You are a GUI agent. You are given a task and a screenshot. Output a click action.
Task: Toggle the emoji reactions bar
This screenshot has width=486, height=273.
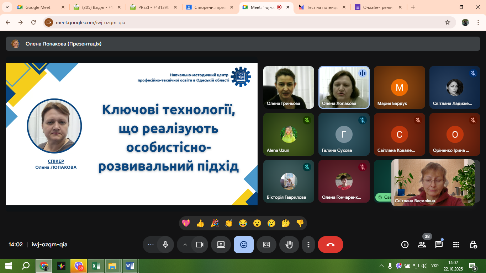click(244, 245)
